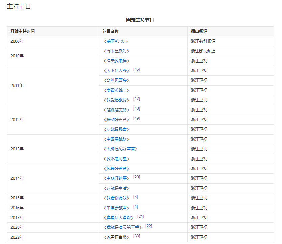
Task: Open footnote [20] reference
Action: [x=137, y=177]
